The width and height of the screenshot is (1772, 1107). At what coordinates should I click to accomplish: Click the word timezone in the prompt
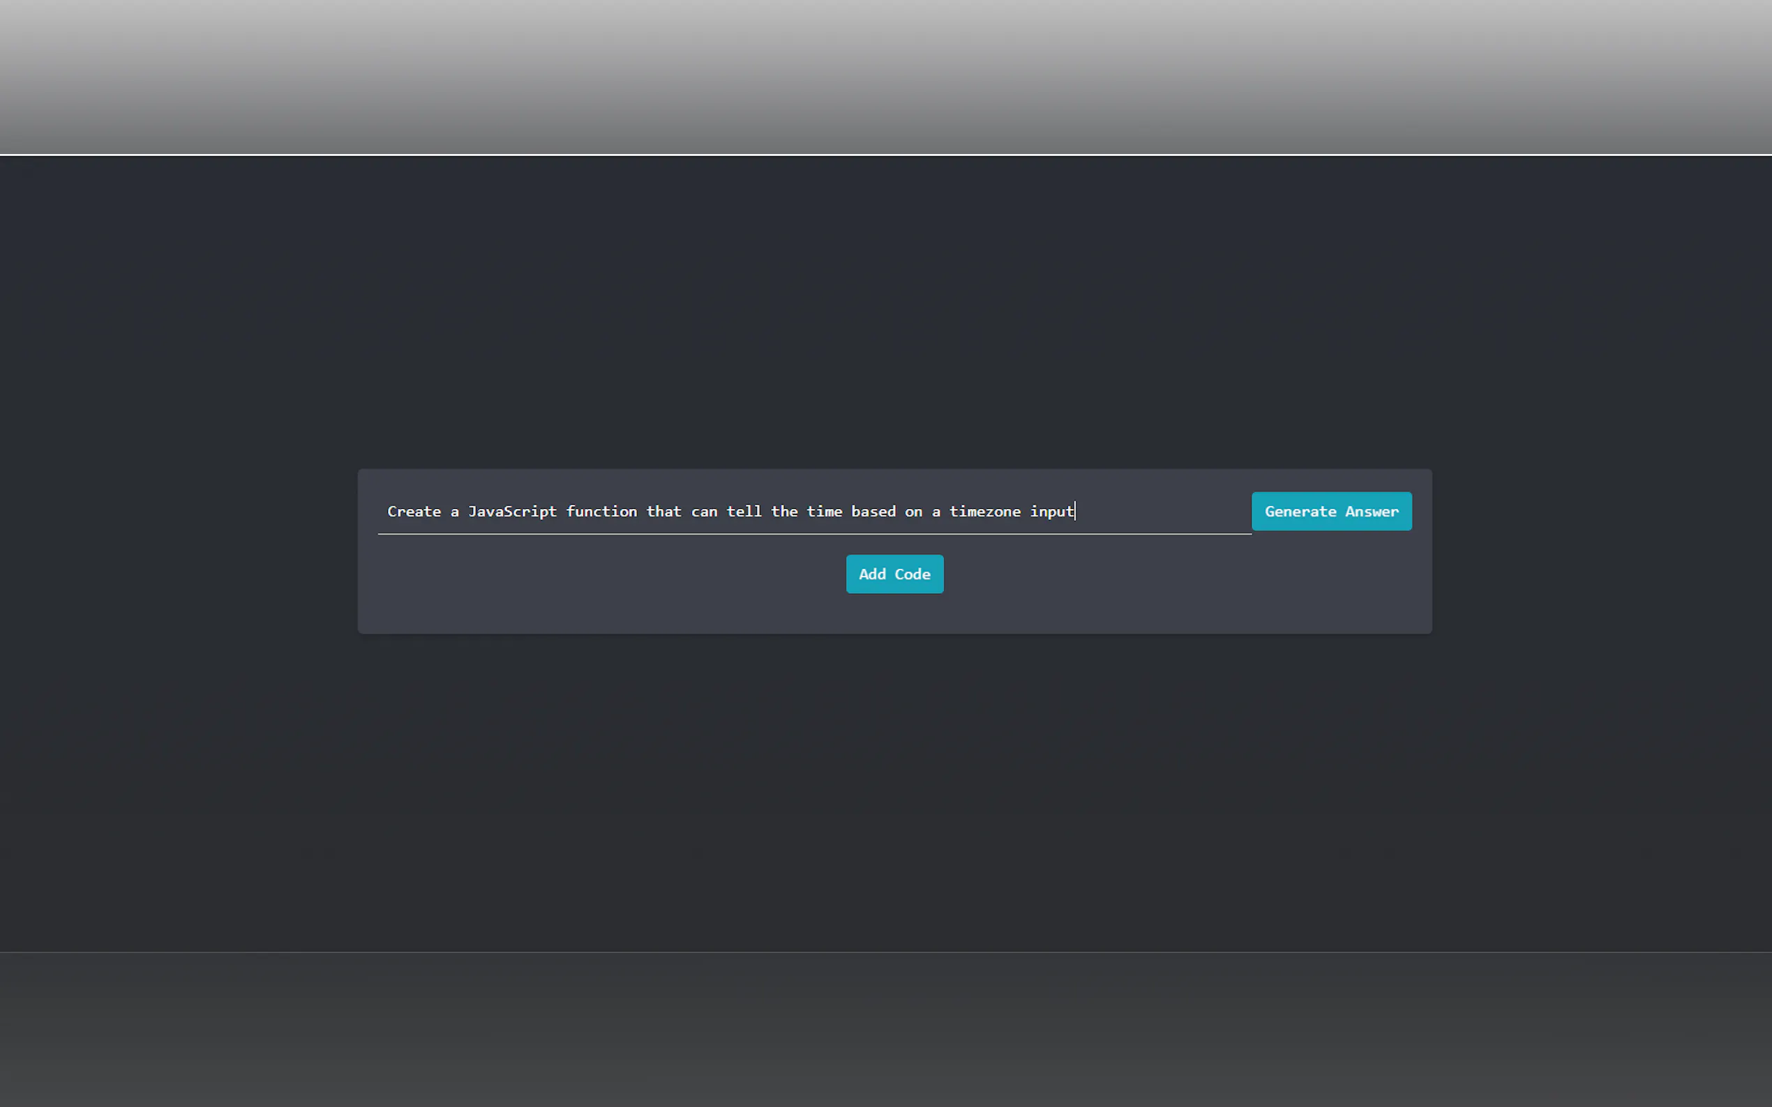point(984,511)
